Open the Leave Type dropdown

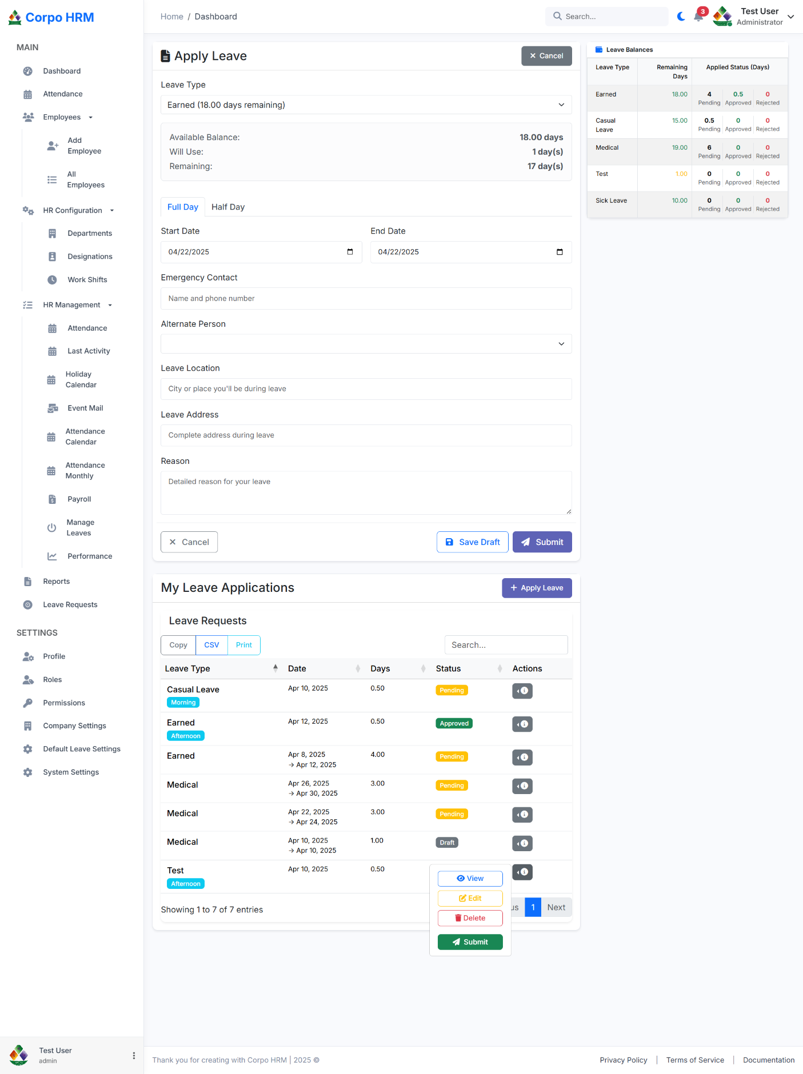click(x=366, y=105)
